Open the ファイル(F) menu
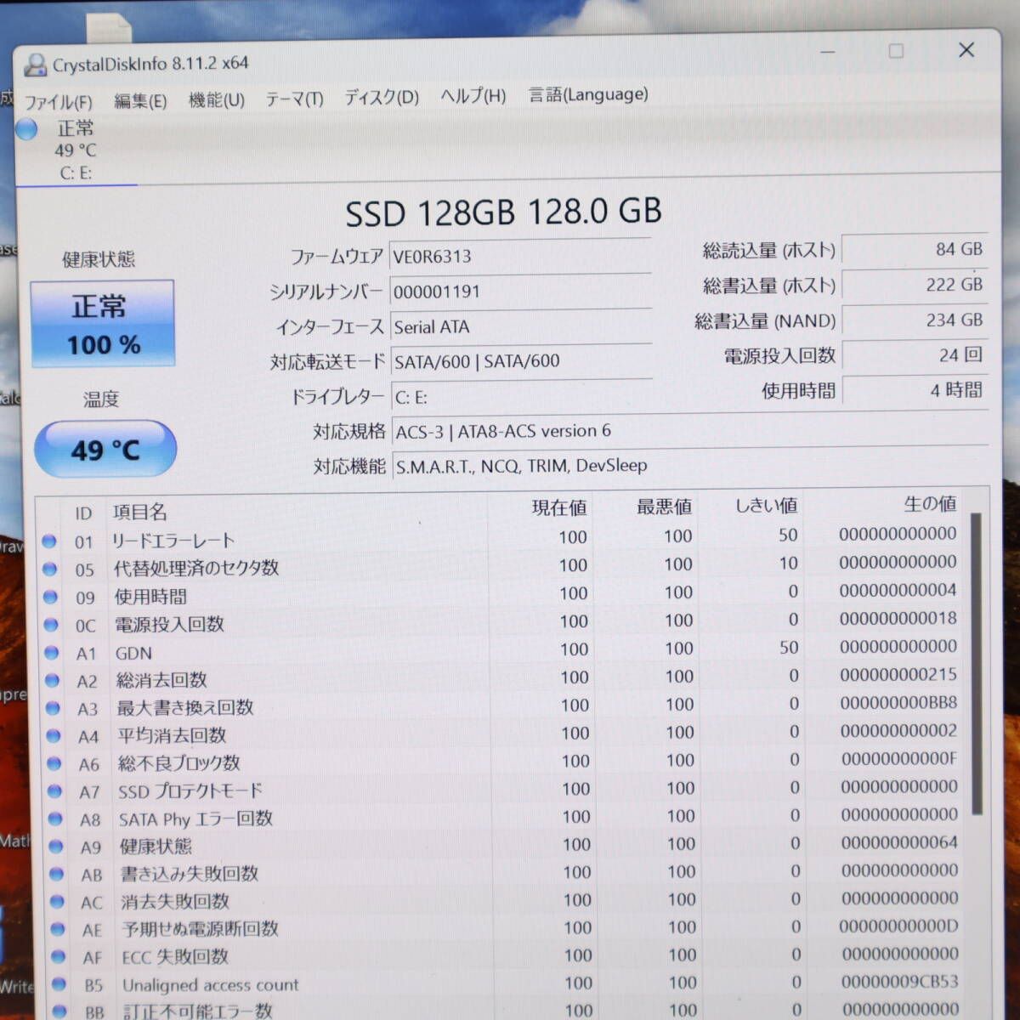The height and width of the screenshot is (1020, 1020). [58, 102]
